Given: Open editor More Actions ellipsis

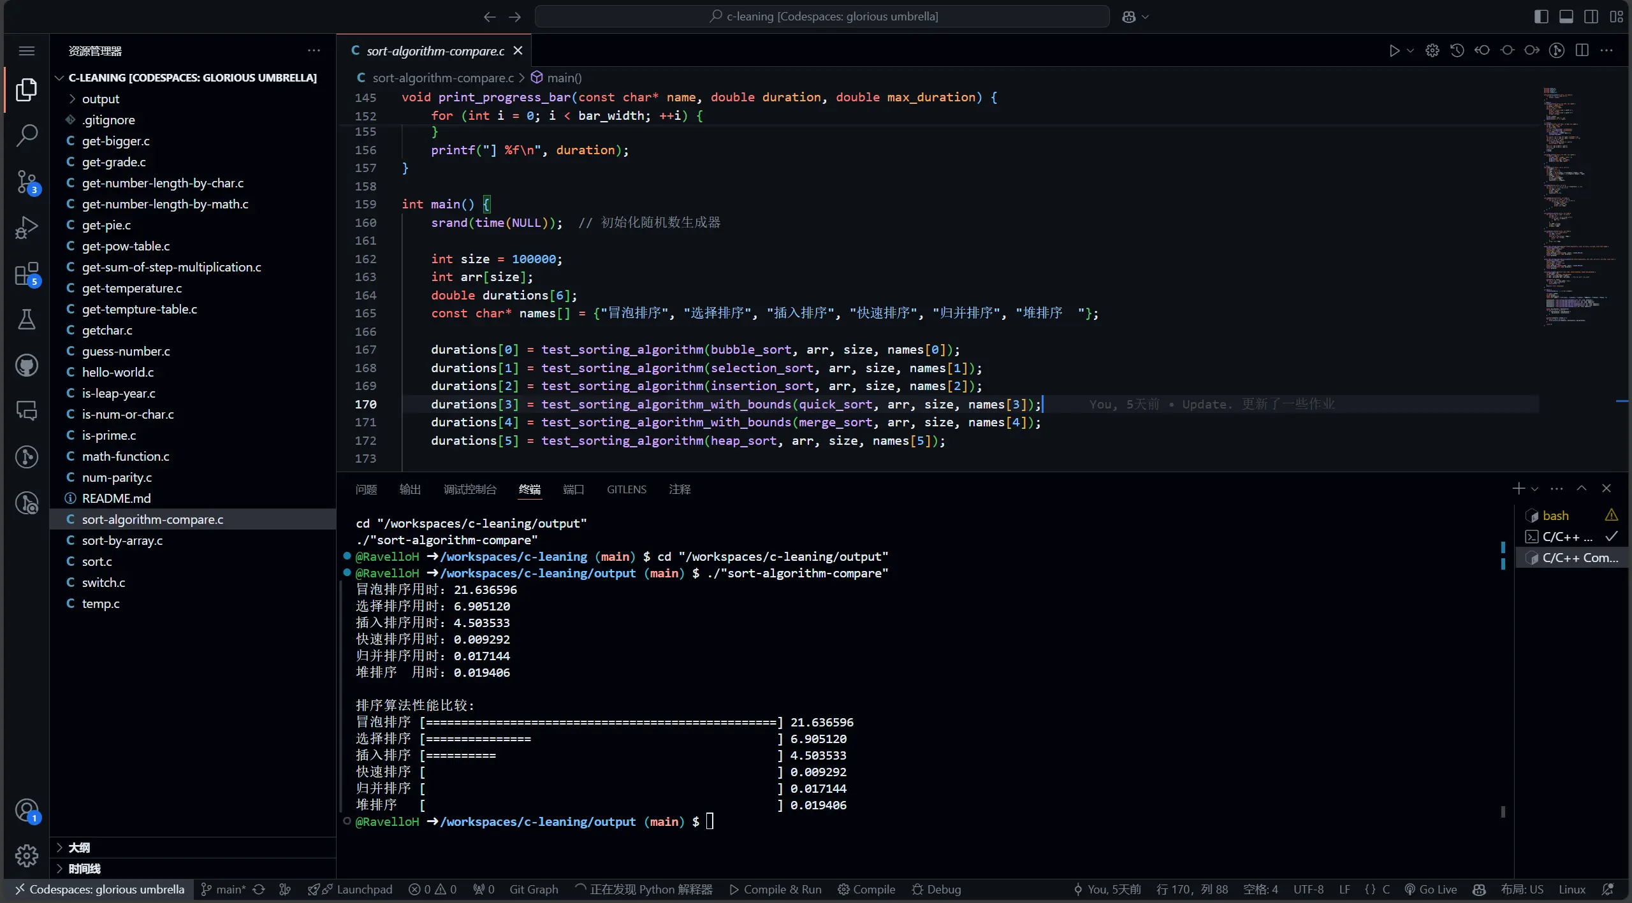Looking at the screenshot, I should 1606,50.
